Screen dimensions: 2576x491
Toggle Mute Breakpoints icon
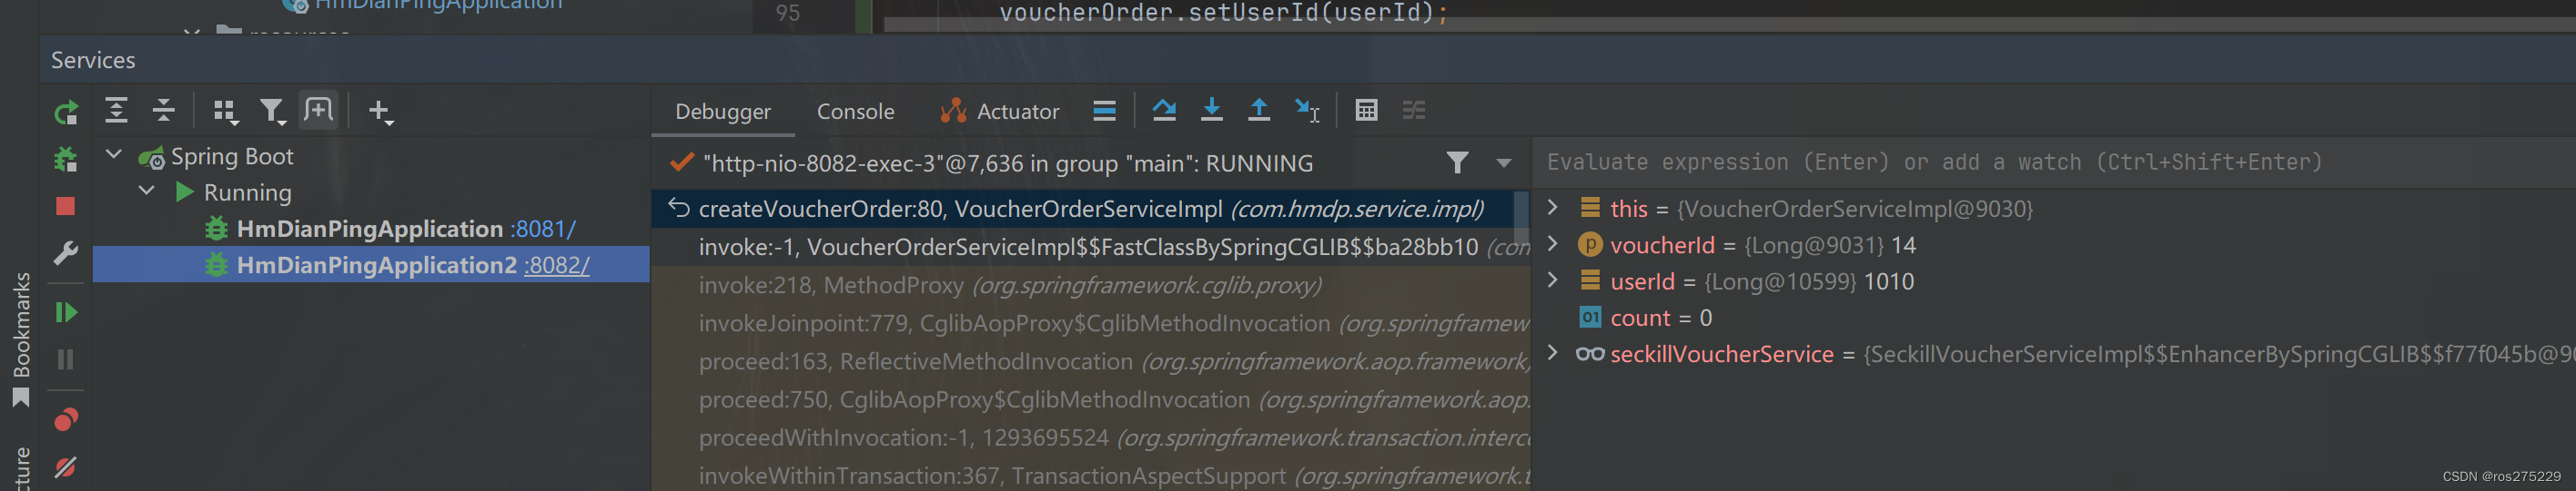coord(66,466)
